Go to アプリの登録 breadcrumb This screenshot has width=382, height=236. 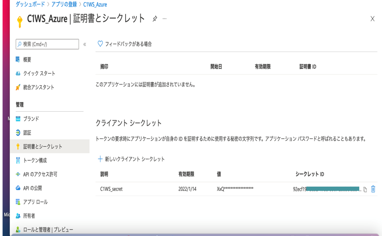pyautogui.click(x=64, y=4)
